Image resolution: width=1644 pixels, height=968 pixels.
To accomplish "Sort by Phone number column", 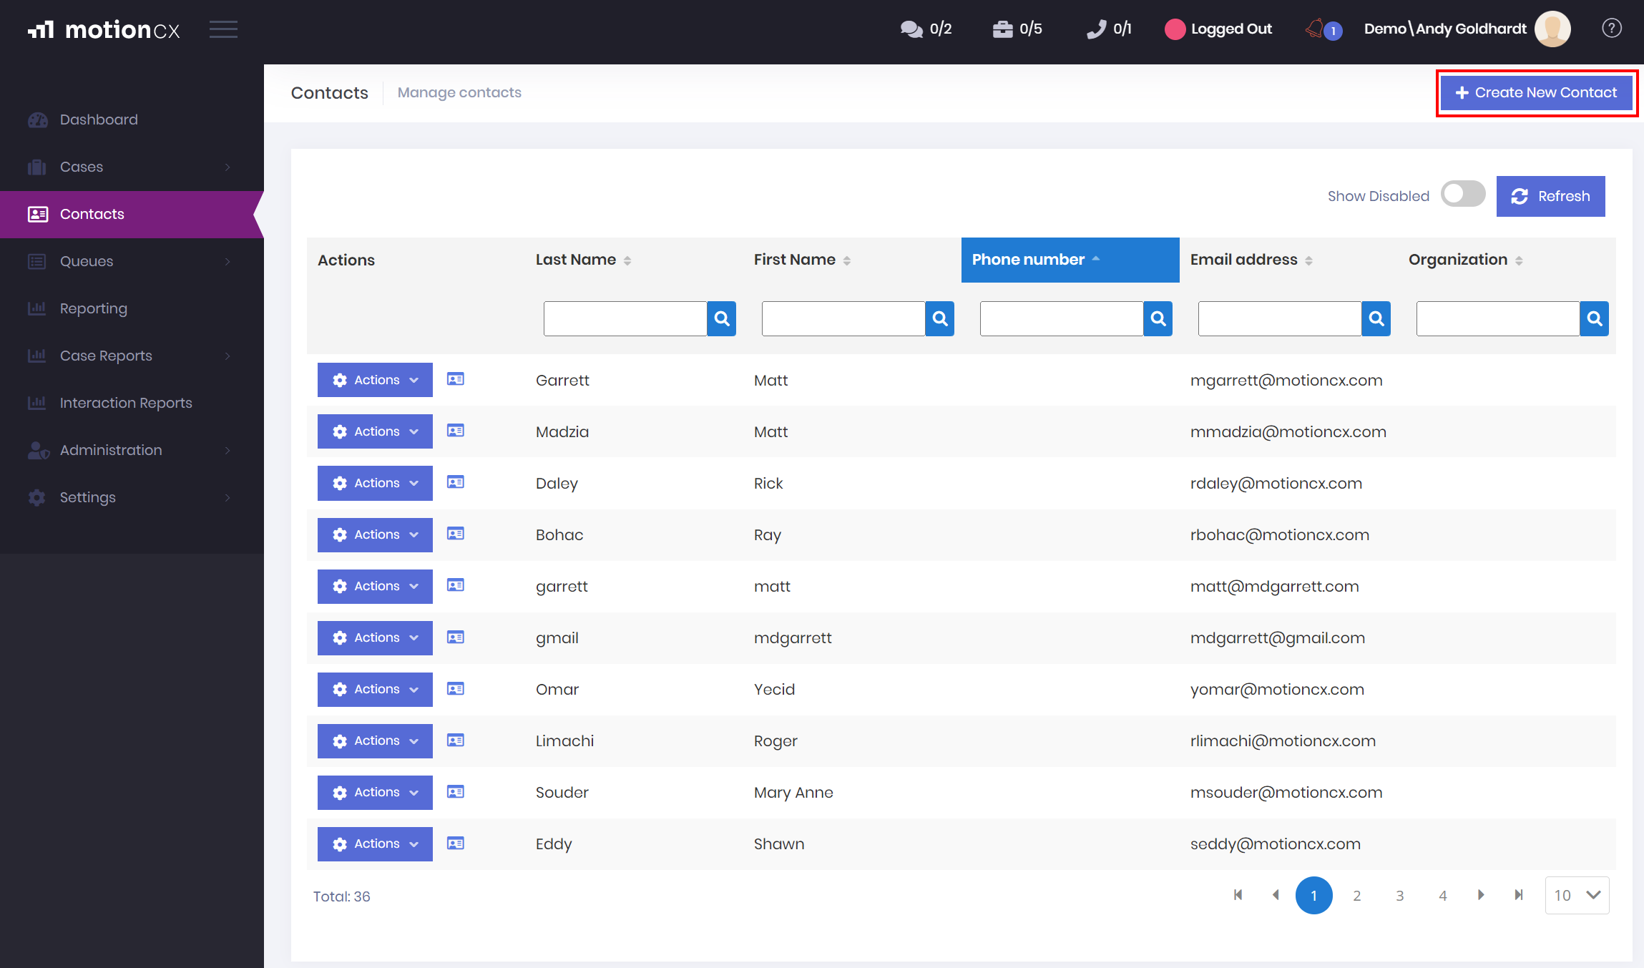I will click(x=1070, y=260).
